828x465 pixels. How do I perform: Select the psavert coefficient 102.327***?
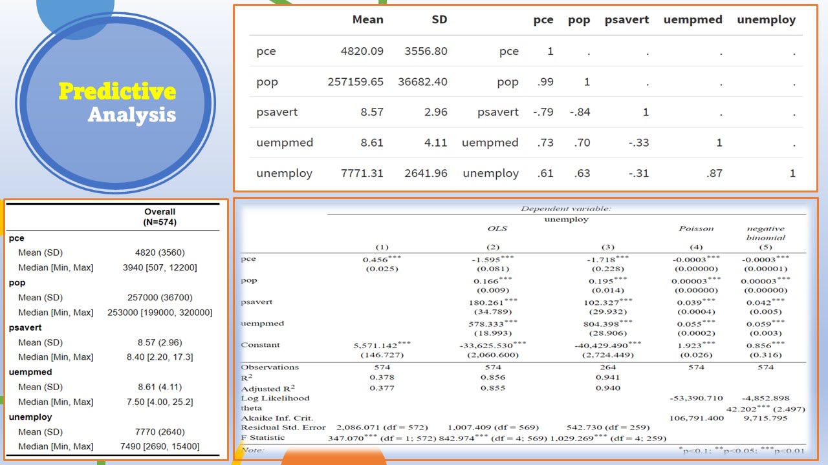pyautogui.click(x=608, y=302)
